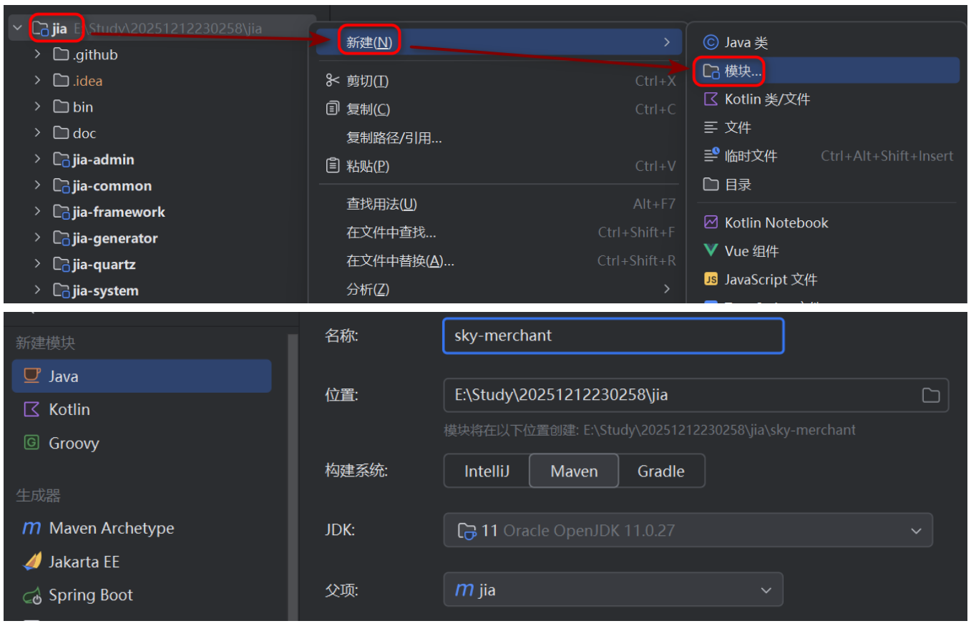This screenshot has width=971, height=626.
Task: Click the jia-quartz module folder icon
Action: pos(61,265)
